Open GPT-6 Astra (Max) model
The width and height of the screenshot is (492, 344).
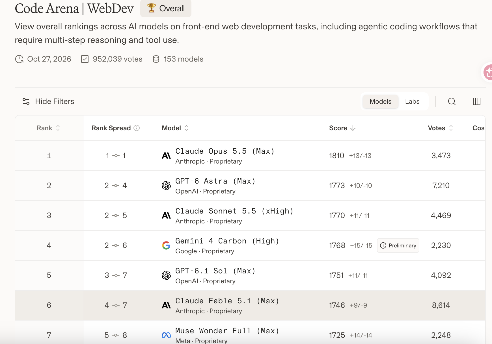[x=215, y=181]
